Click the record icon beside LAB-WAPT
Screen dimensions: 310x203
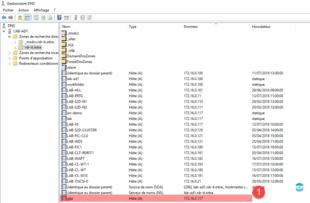coord(64,159)
